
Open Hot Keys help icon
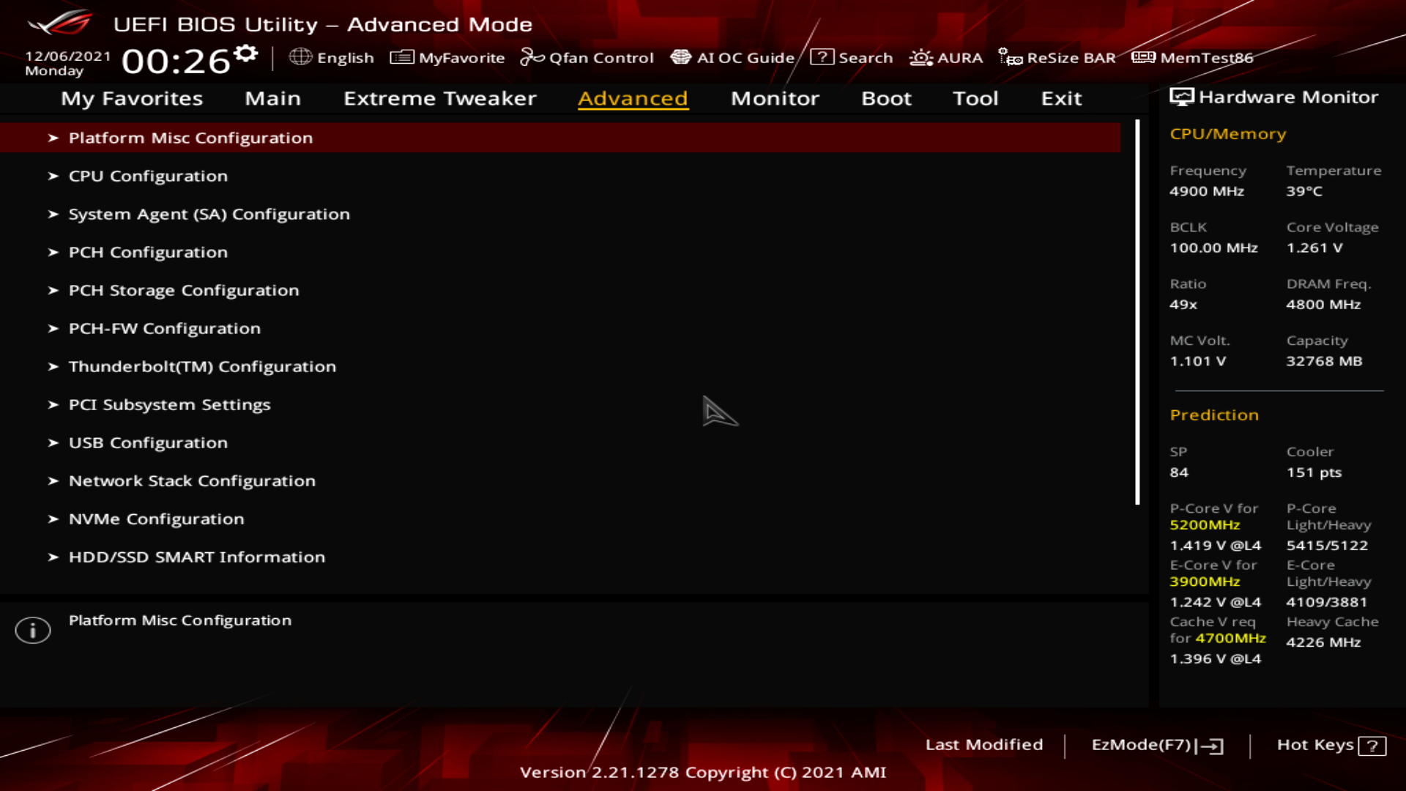[x=1372, y=746]
